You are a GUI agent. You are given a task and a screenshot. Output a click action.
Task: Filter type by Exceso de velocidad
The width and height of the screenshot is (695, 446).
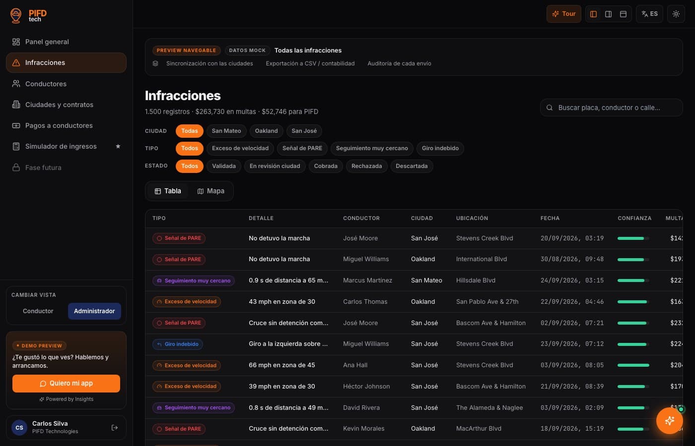click(240, 148)
